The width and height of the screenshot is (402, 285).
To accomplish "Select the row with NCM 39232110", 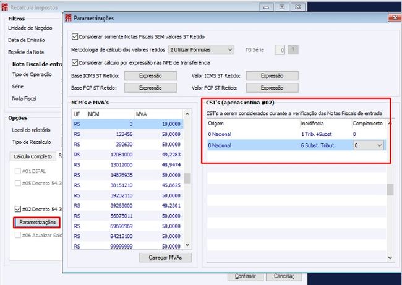I will [127, 195].
